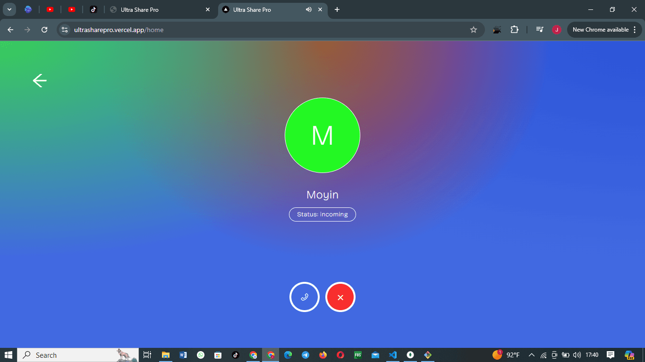Open the first Chrome taskbar icon
The width and height of the screenshot is (645, 362).
[x=253, y=355]
